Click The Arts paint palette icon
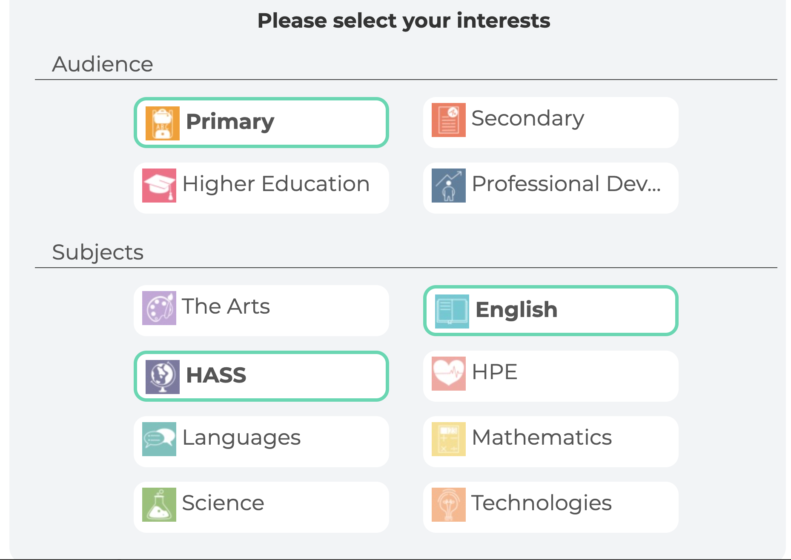The image size is (791, 560). tap(159, 308)
